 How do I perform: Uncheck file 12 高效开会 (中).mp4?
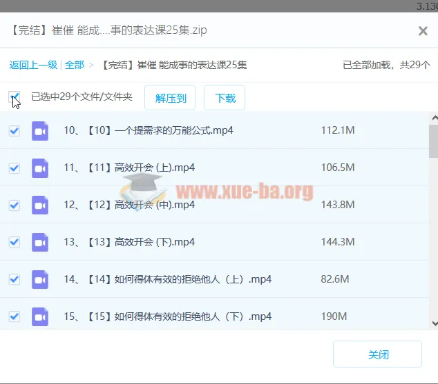click(x=15, y=205)
